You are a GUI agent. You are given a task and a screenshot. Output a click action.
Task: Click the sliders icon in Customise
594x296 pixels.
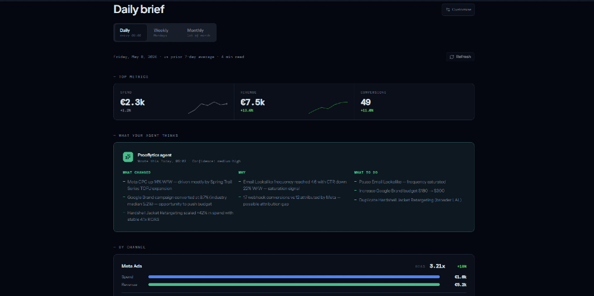(x=448, y=10)
